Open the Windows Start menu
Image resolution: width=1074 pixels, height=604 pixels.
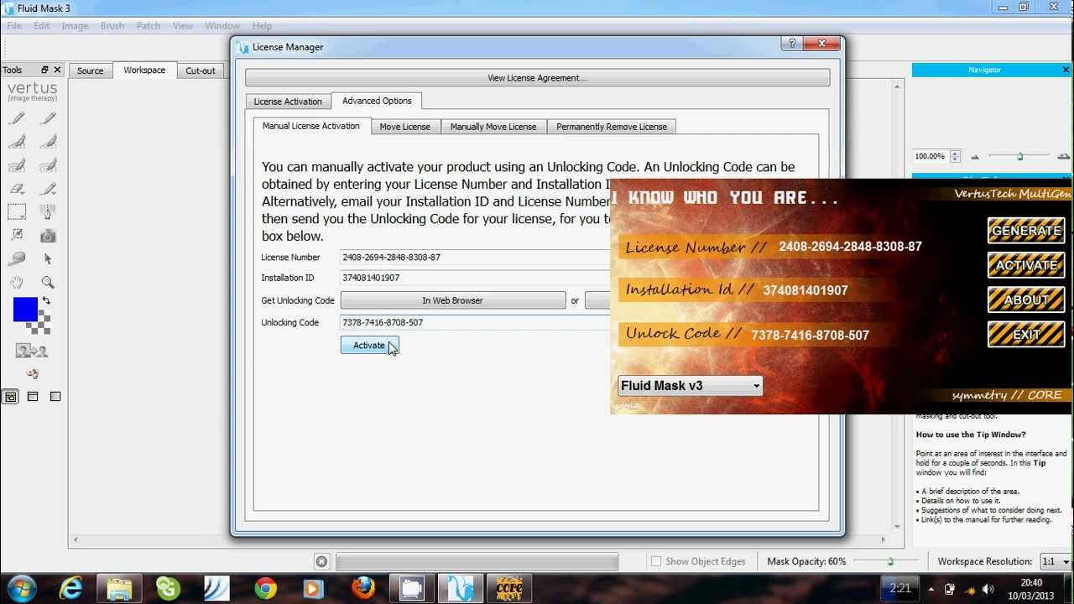pos(20,588)
